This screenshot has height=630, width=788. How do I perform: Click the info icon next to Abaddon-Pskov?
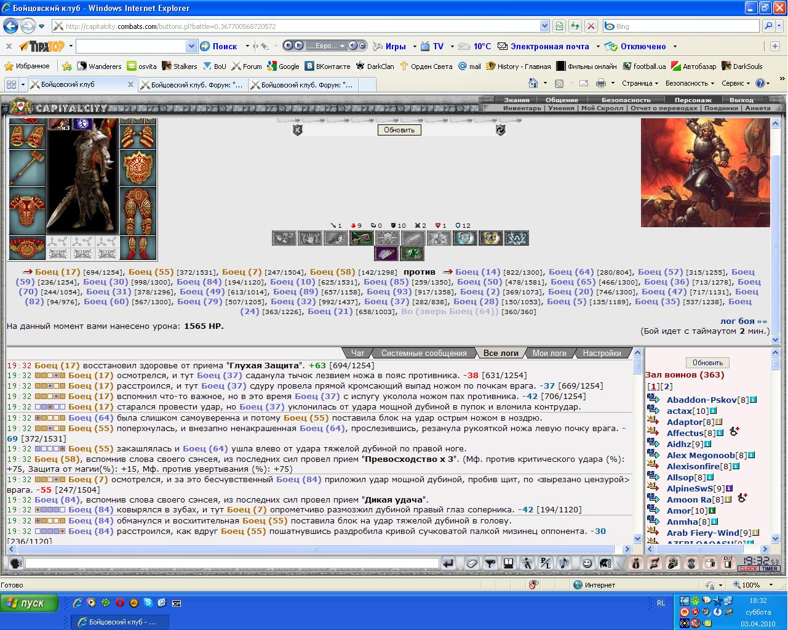coord(753,400)
